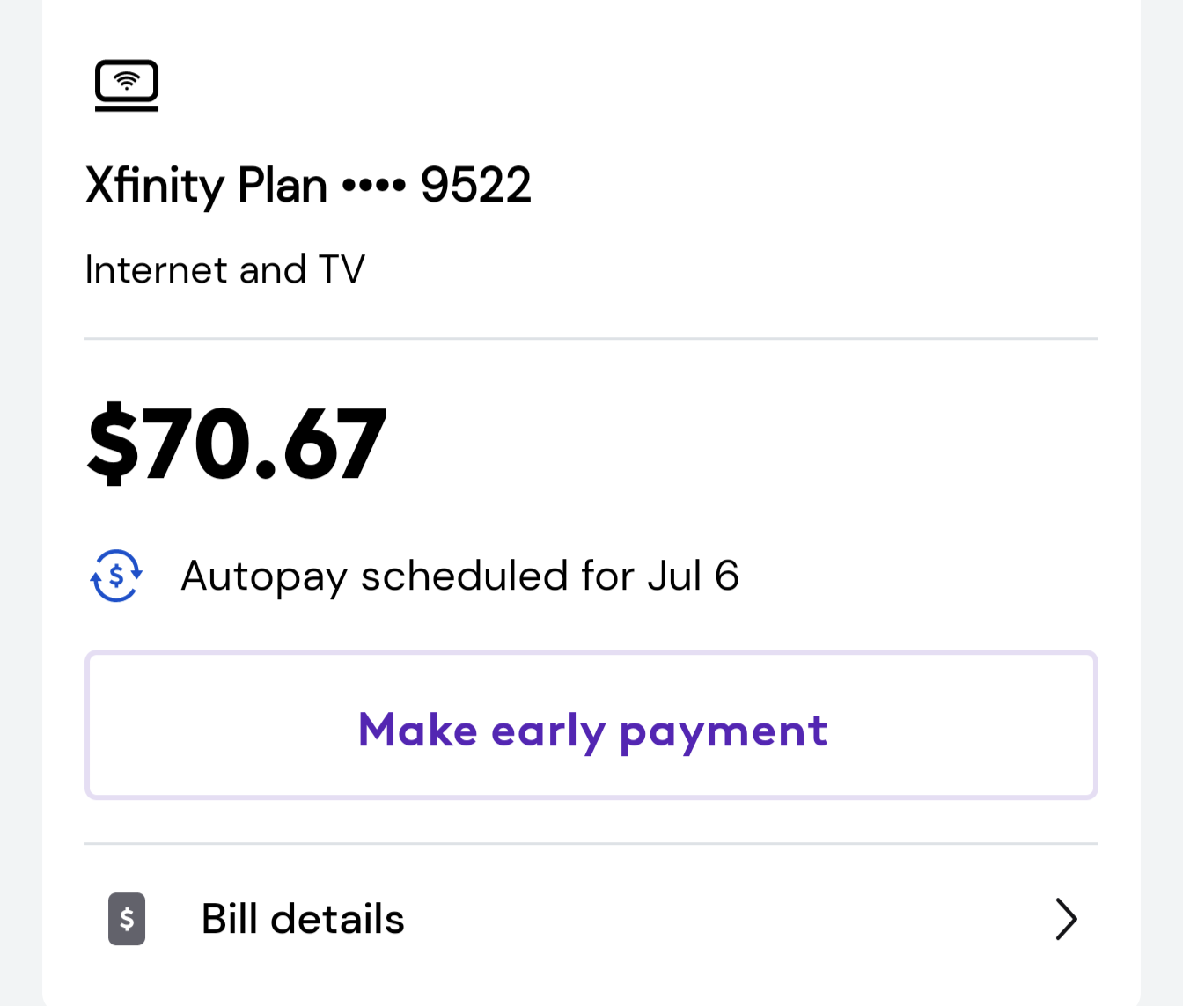
Task: Click the divider line below Internet and TV
Action: click(591, 338)
